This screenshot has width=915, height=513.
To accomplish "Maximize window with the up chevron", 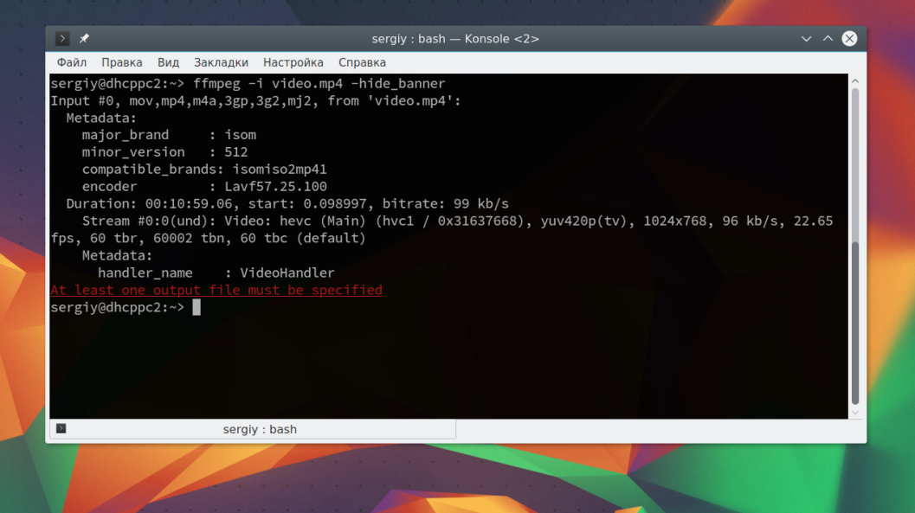I will 828,38.
